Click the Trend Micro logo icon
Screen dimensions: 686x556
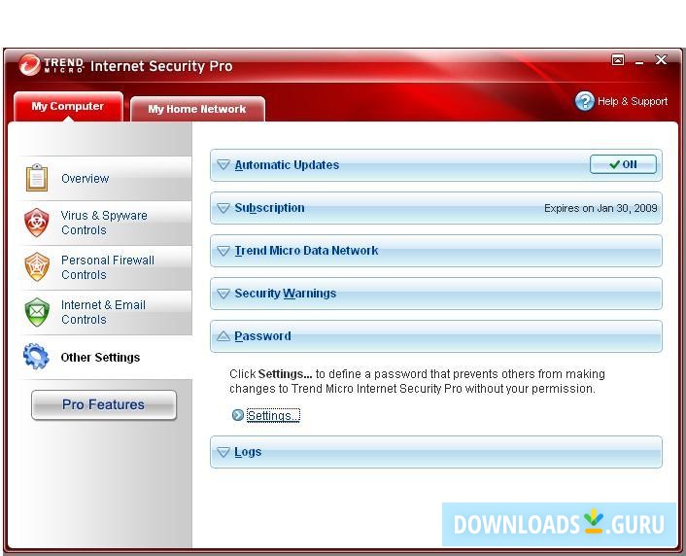point(30,65)
